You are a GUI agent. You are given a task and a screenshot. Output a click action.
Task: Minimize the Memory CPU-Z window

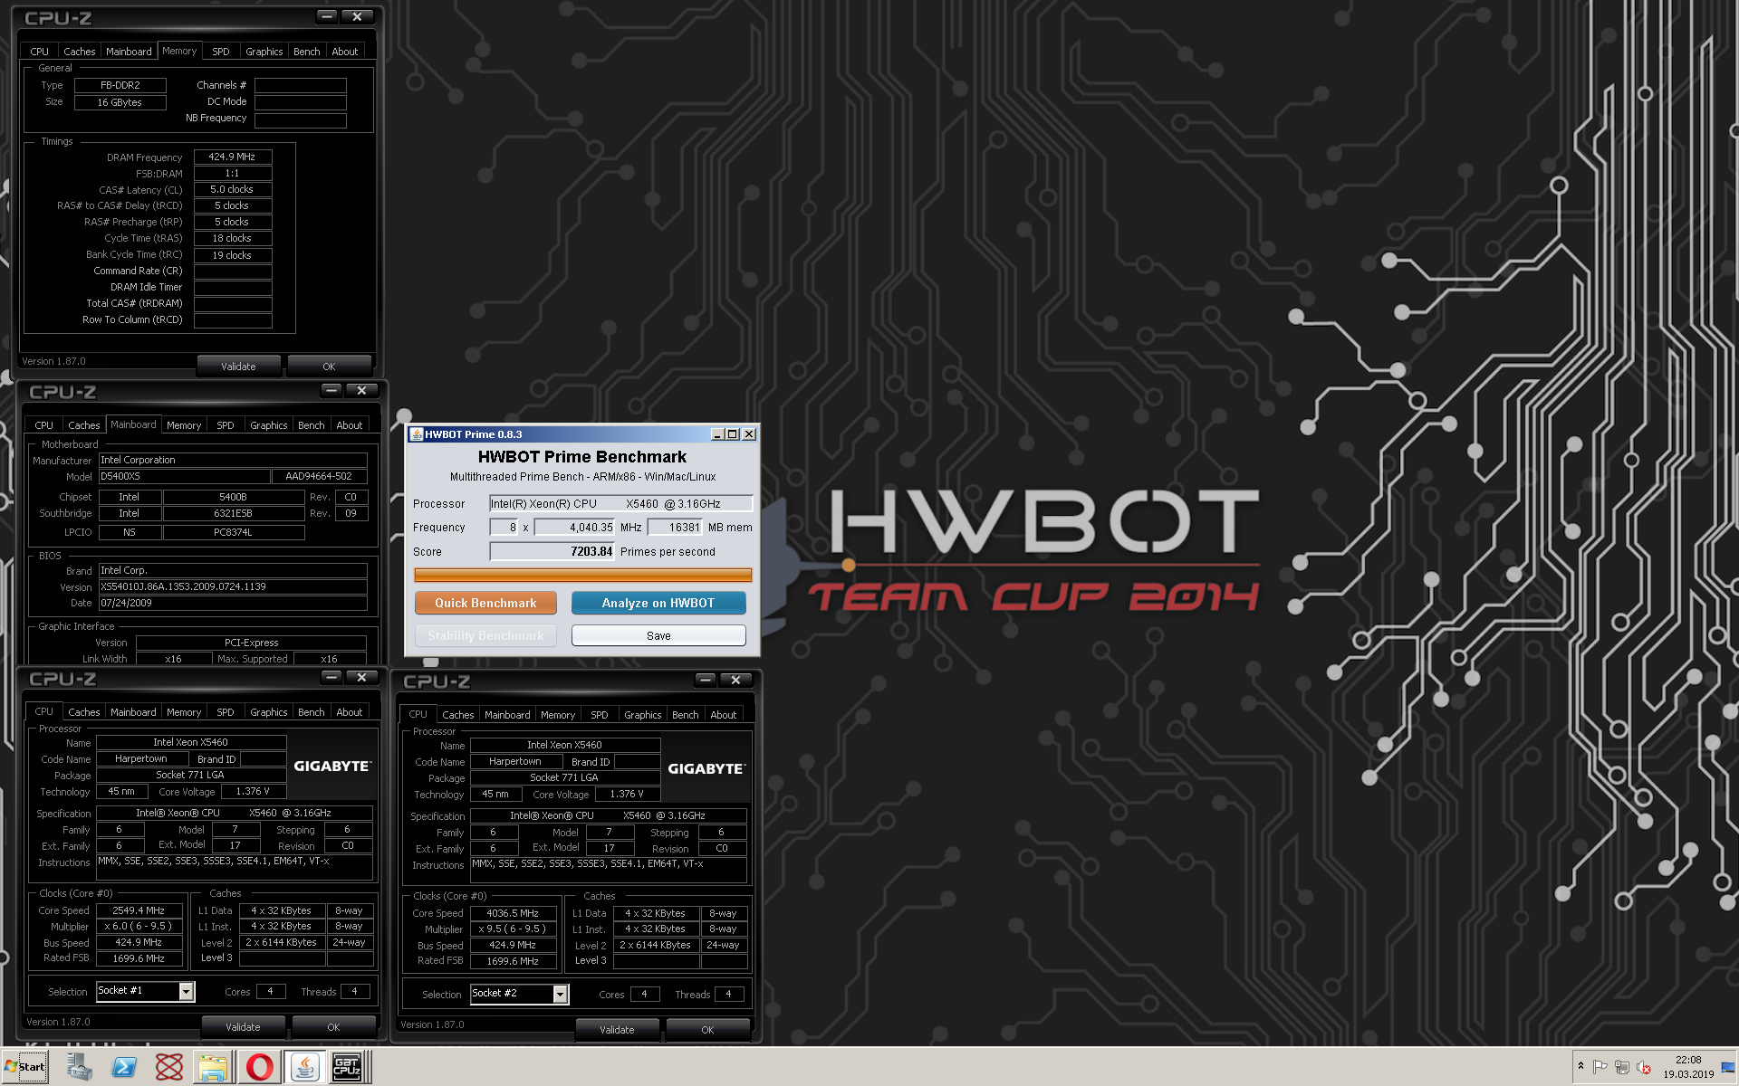coord(328,16)
